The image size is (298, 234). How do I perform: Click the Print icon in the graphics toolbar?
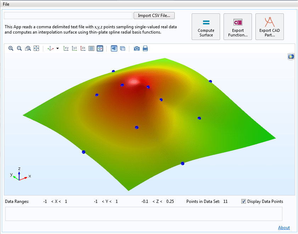click(145, 48)
